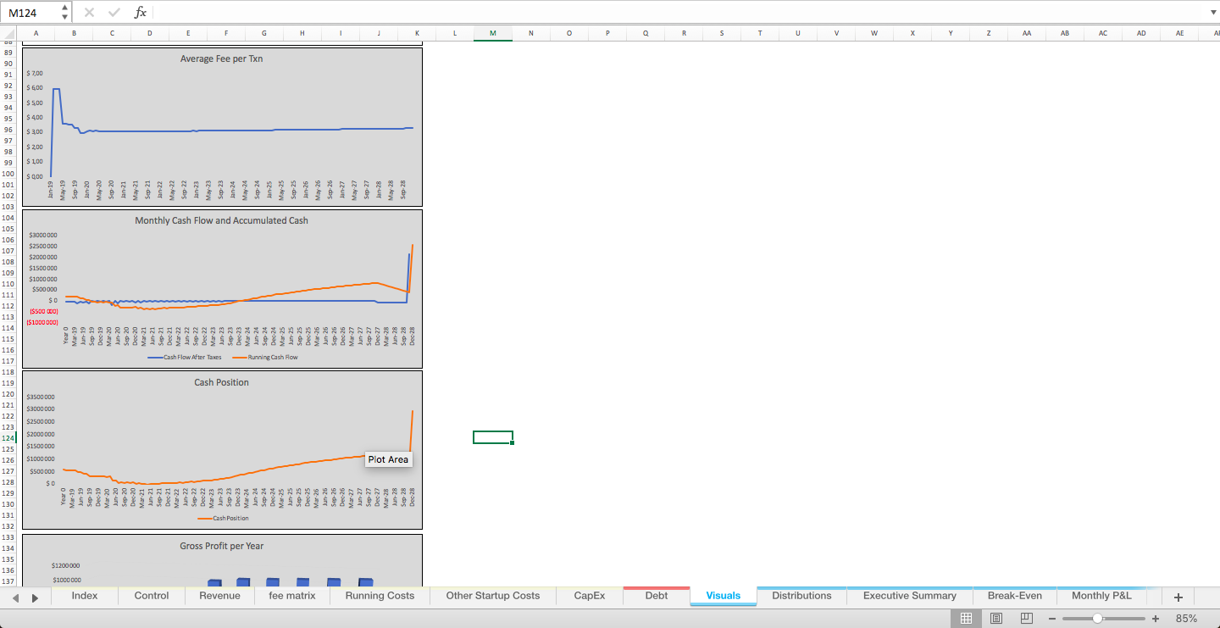Click the Cancel X in formula bar
1220x628 pixels.
point(90,11)
